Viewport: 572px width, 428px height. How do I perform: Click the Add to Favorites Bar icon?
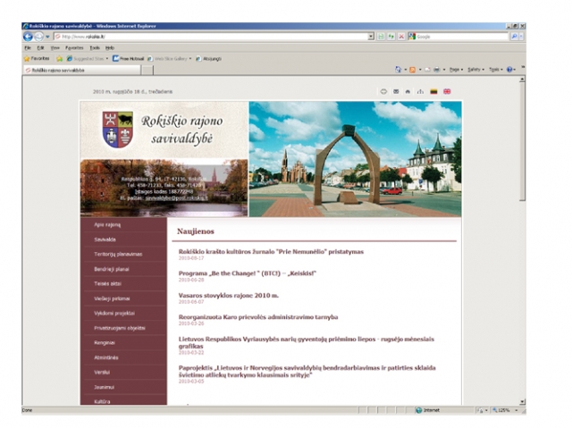[x=59, y=59]
